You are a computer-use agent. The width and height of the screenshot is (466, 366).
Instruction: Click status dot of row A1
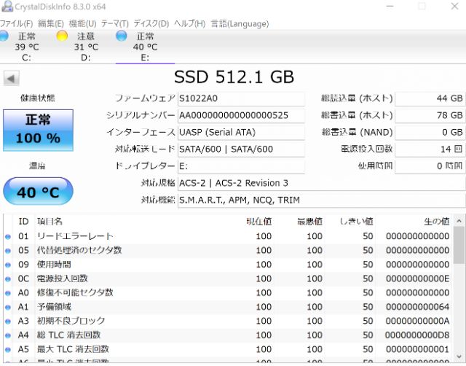[x=8, y=308]
